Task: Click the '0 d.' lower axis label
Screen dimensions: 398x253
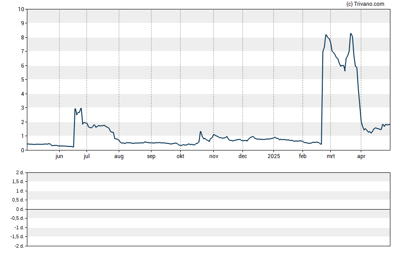Action: [x=20, y=209]
